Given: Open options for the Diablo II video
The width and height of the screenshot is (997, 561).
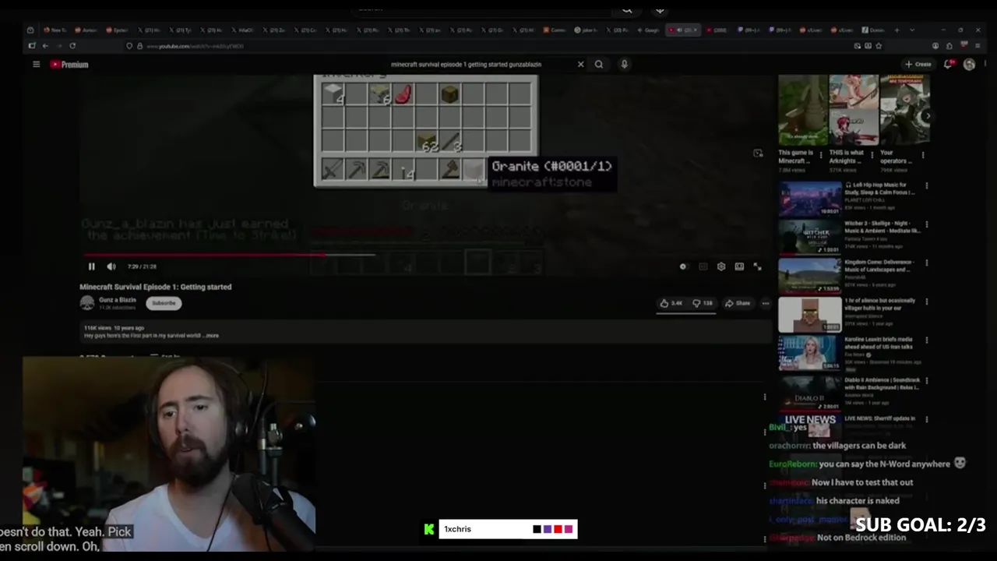Looking at the screenshot, I should pos(926,380).
